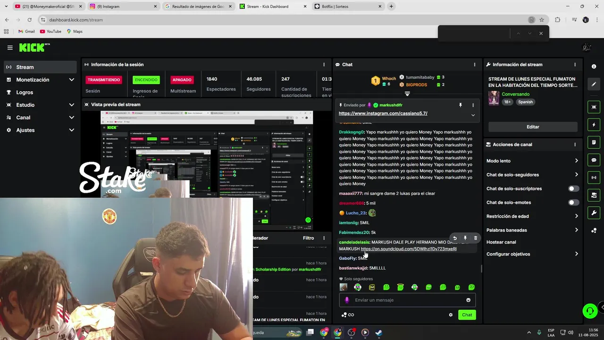This screenshot has width=604, height=340.
Task: Toggle Chat de solo-suscriptores switch
Action: 573,188
